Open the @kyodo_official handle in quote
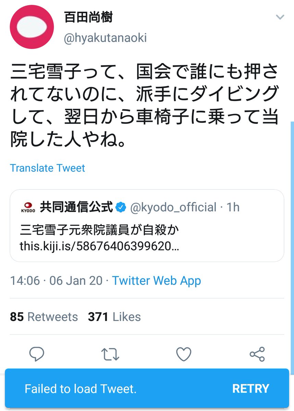294x411 pixels. point(173,208)
